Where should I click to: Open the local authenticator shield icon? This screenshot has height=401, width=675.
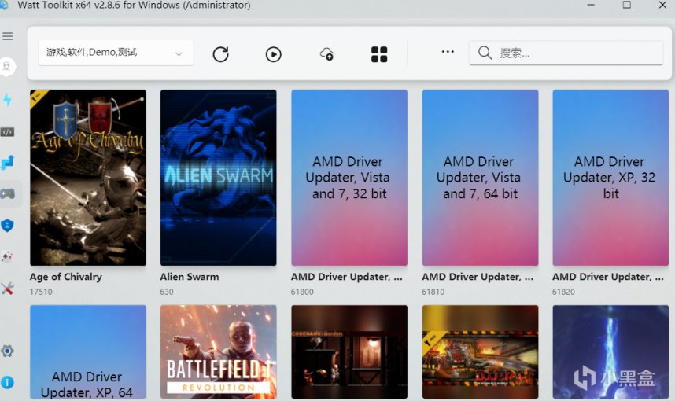pos(7,226)
